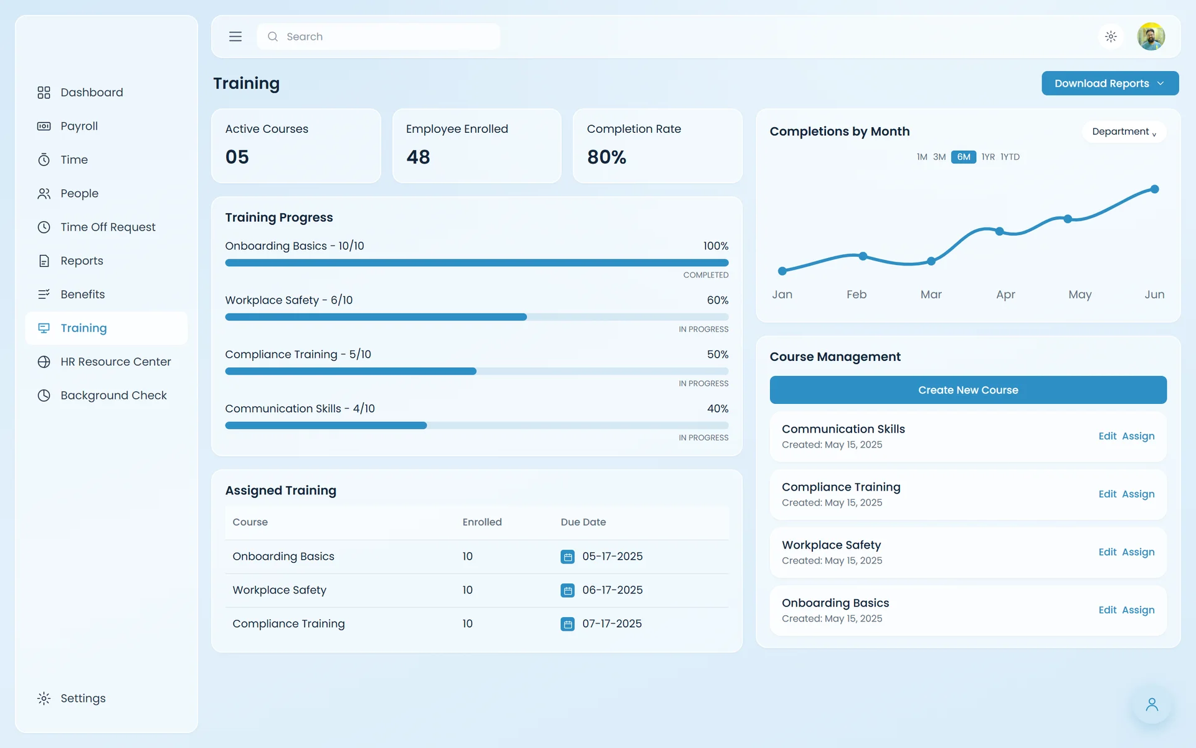Click the Background Check icon
This screenshot has height=748, width=1196.
[44, 395]
